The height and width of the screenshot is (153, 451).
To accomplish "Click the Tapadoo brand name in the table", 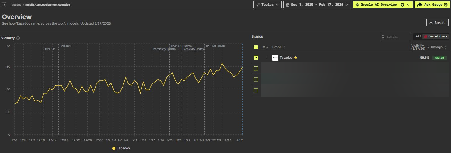I will [286, 58].
